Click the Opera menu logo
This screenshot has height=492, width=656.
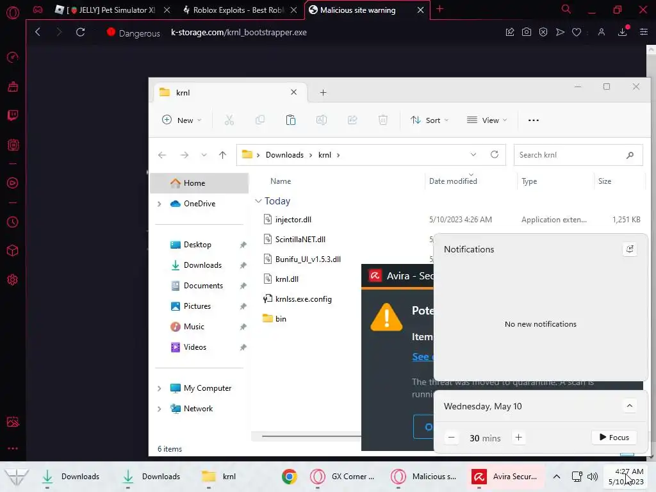pyautogui.click(x=13, y=13)
